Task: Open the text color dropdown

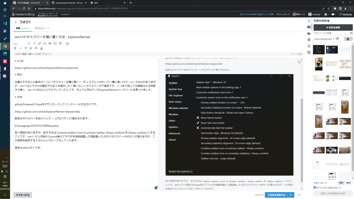Action: 42,48
